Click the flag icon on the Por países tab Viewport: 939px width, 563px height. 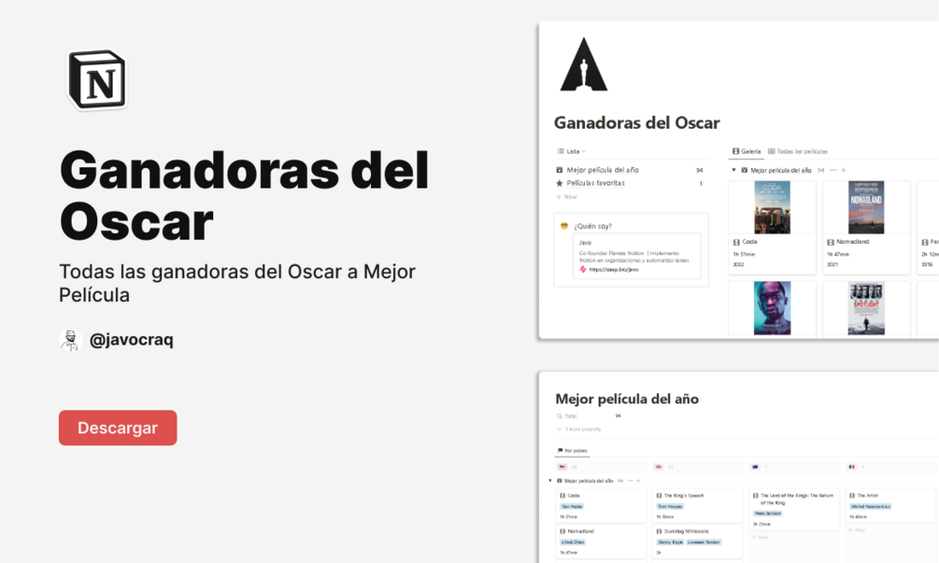click(x=560, y=451)
